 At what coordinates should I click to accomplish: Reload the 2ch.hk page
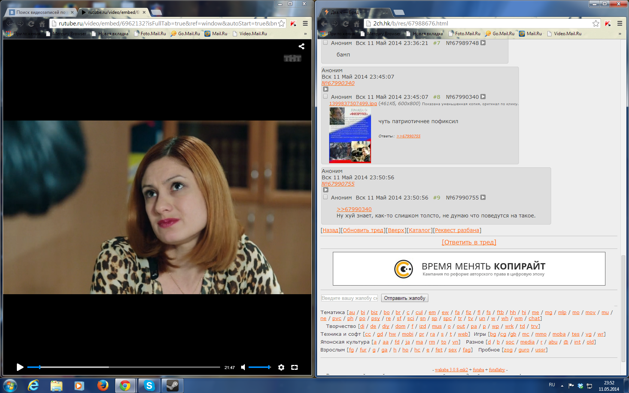tap(346, 24)
